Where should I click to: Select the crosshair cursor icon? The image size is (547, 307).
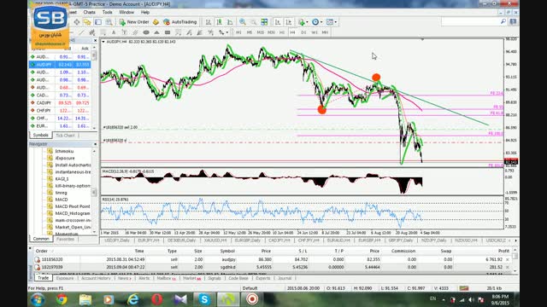click(x=76, y=22)
